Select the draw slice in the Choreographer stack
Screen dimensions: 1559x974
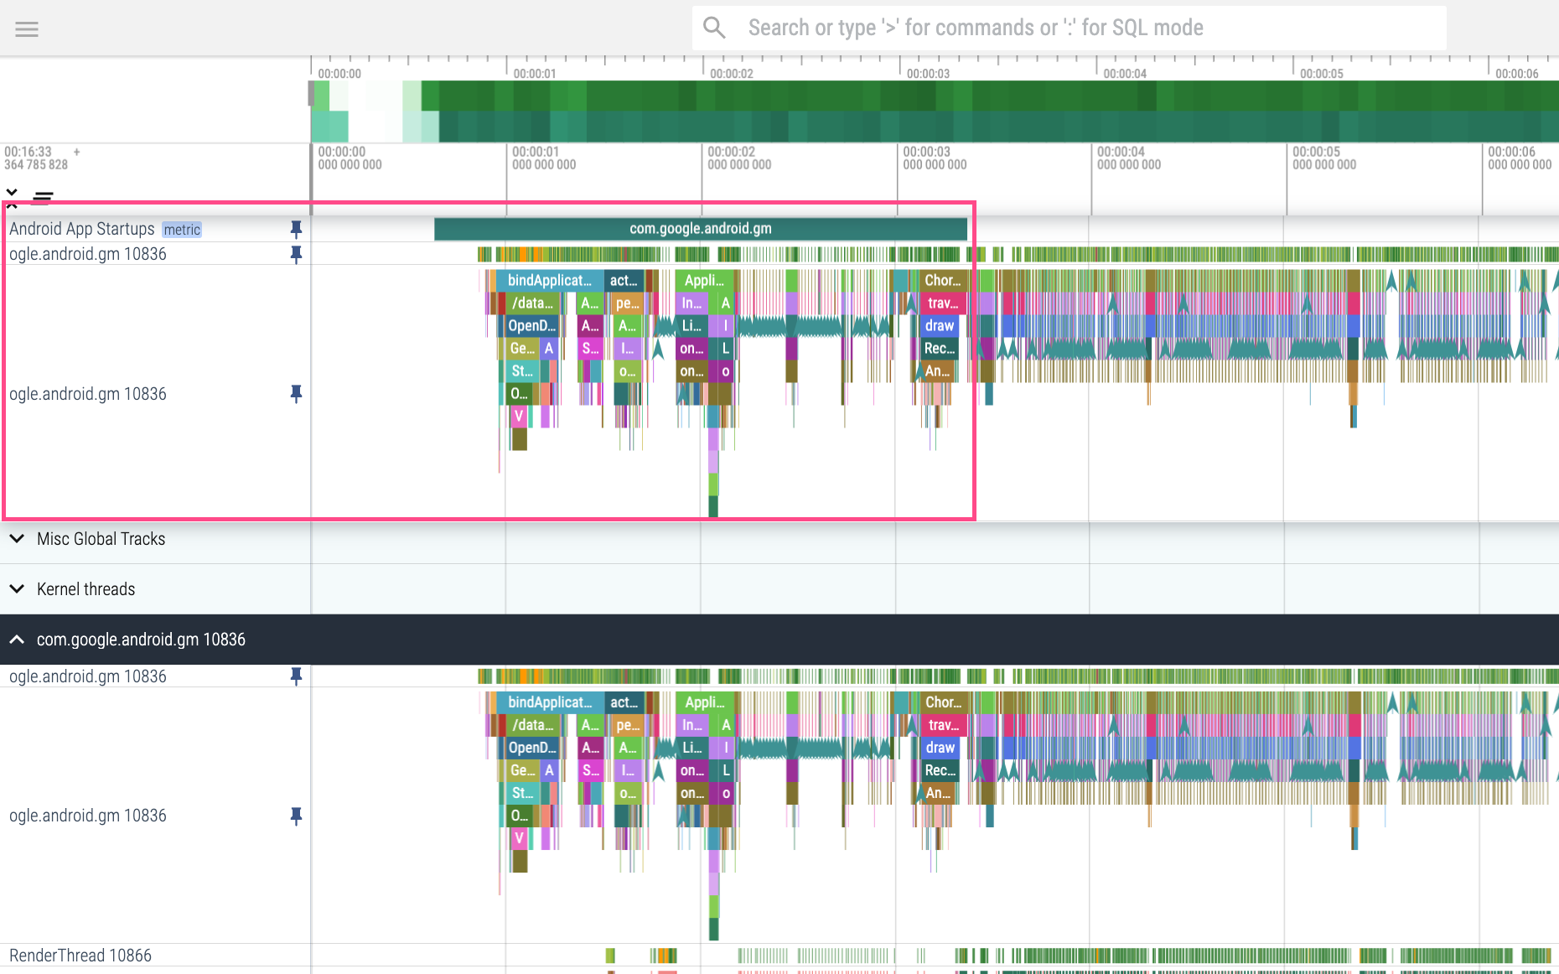point(939,325)
